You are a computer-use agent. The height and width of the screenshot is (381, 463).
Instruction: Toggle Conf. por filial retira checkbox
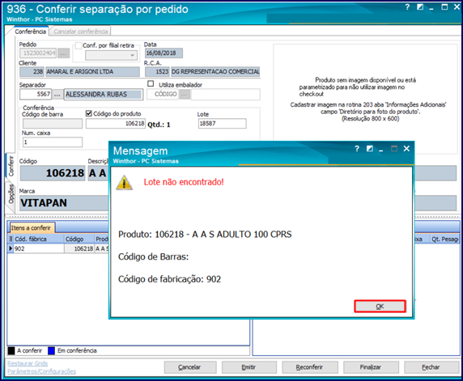78,45
